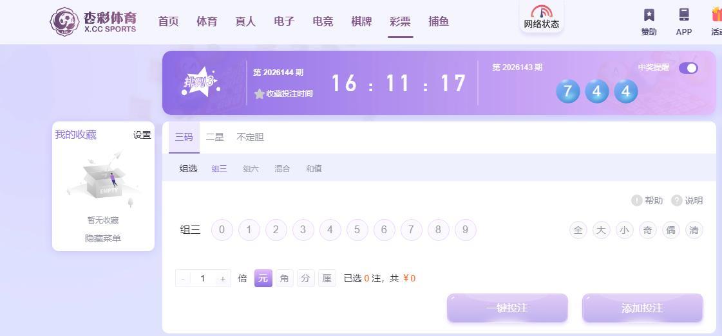Open 电子 in the top navigation

click(x=284, y=22)
